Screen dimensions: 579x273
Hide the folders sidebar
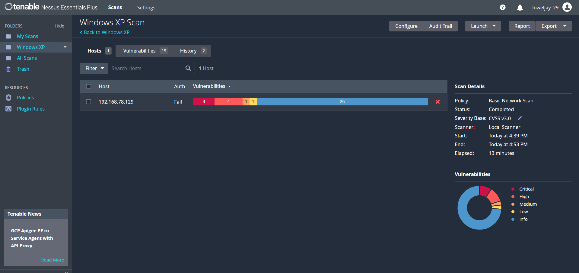59,26
